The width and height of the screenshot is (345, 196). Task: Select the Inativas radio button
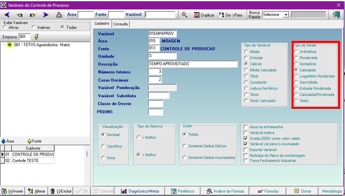[33, 27]
